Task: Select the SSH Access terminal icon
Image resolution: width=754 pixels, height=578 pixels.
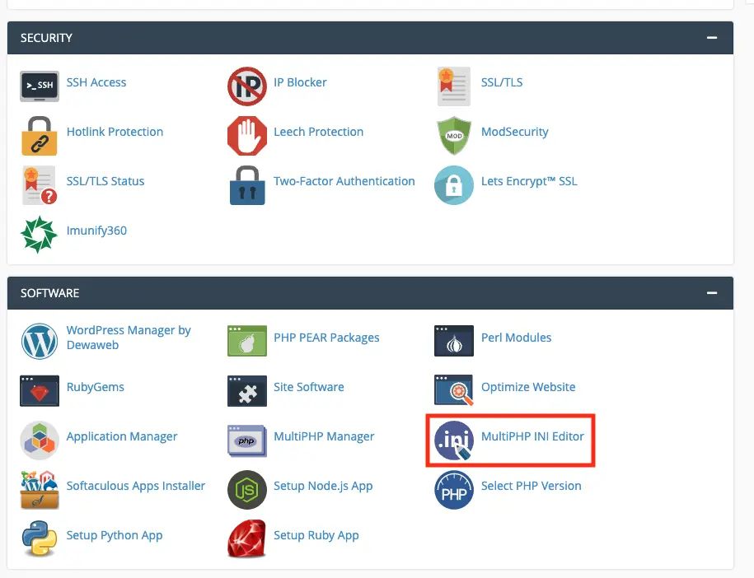Action: click(x=39, y=86)
